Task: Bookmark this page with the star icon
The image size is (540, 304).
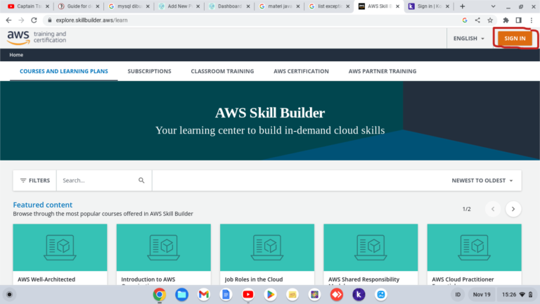Action: pos(490,20)
